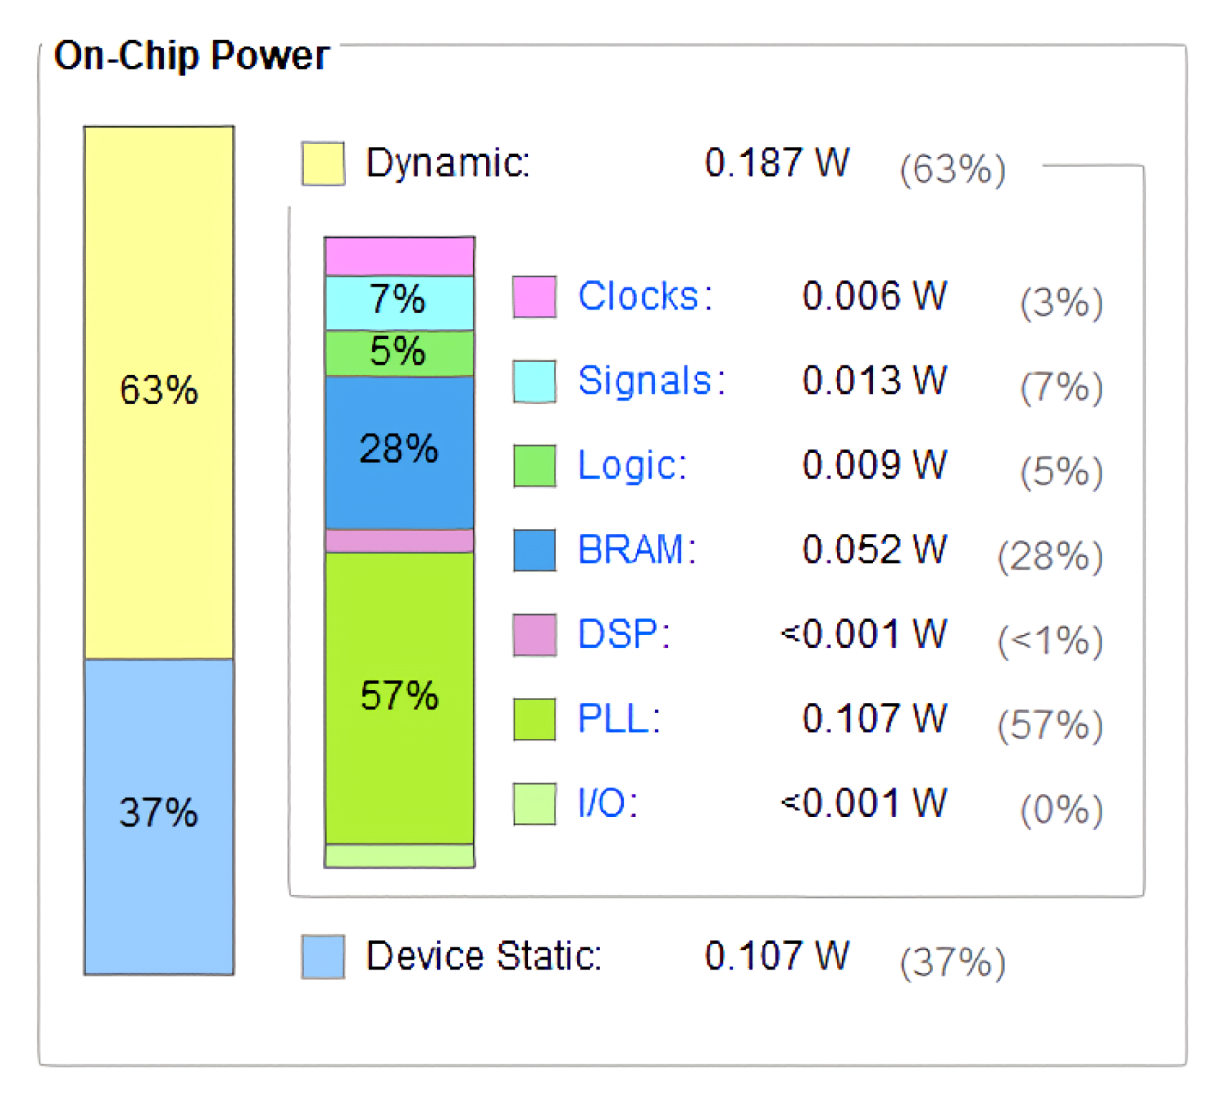Click the green Logic legend swatch

[x=535, y=466]
